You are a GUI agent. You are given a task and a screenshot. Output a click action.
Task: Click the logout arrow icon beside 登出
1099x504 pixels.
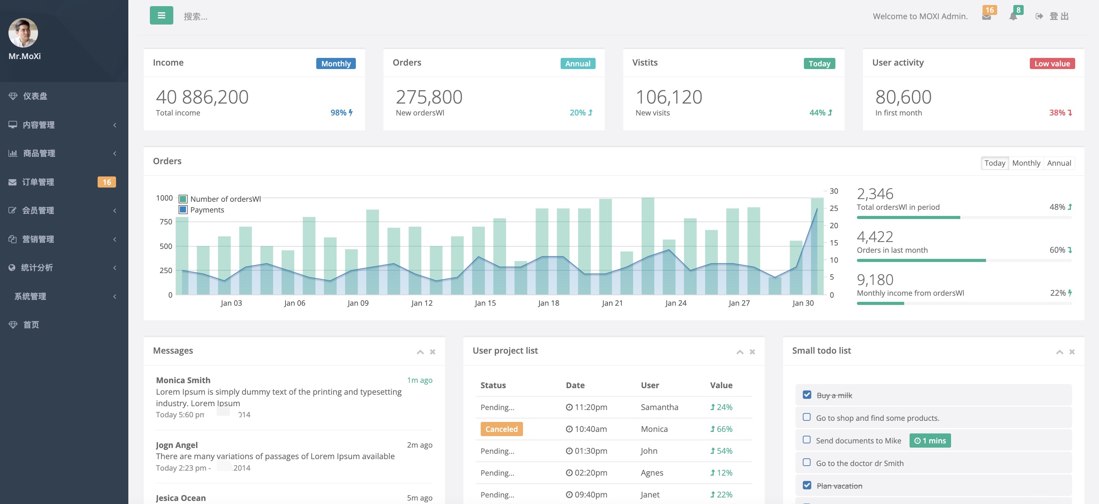pos(1039,16)
